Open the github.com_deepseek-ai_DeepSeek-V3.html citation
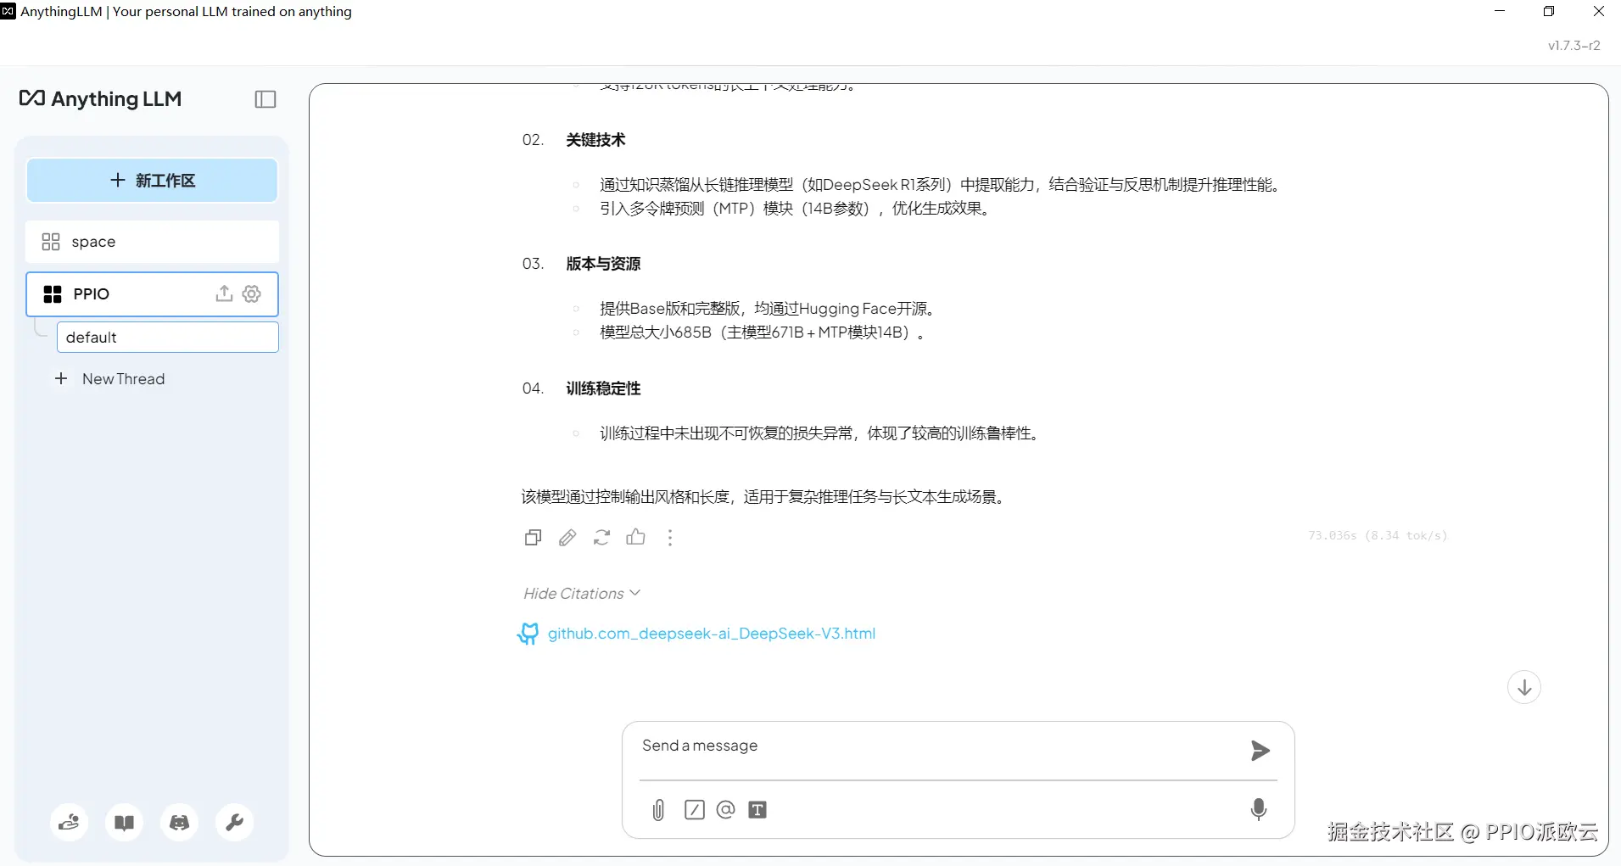The width and height of the screenshot is (1621, 866). [x=711, y=634]
